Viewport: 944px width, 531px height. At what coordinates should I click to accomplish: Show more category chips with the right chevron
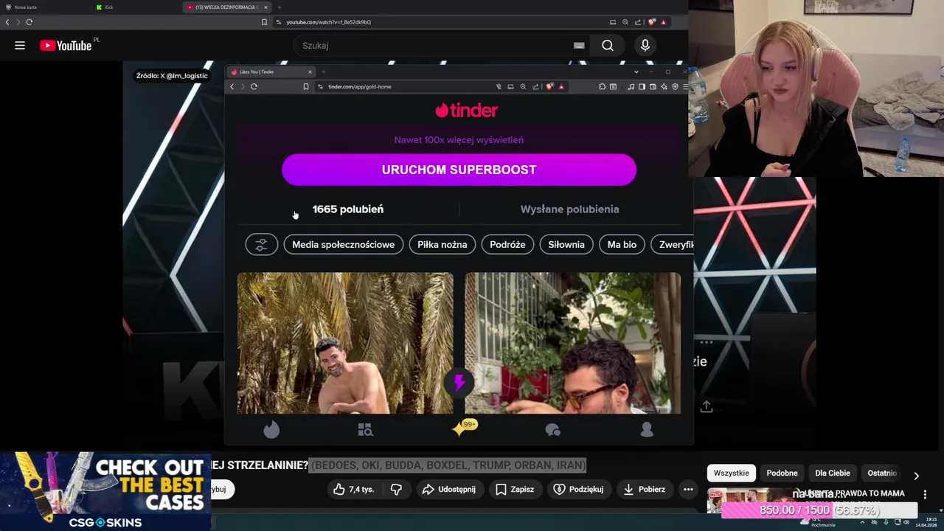coord(916,476)
